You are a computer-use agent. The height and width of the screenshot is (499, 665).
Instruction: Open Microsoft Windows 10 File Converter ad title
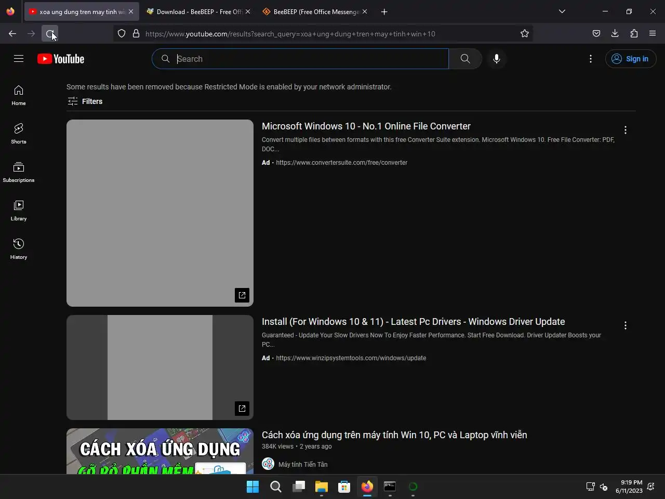[366, 126]
